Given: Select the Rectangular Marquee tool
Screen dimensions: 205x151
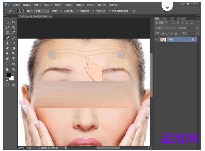Looking at the screenshot, I should (x=7, y=22).
